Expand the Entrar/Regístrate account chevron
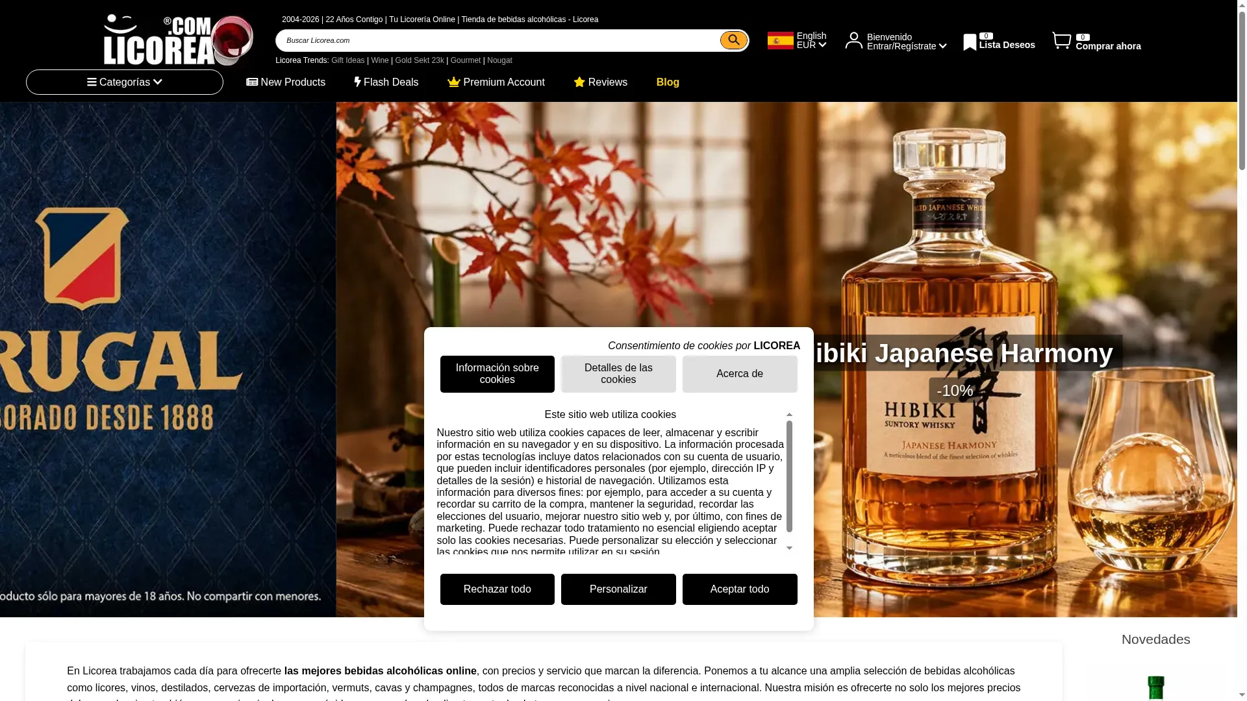This screenshot has width=1247, height=701. pyautogui.click(x=942, y=46)
